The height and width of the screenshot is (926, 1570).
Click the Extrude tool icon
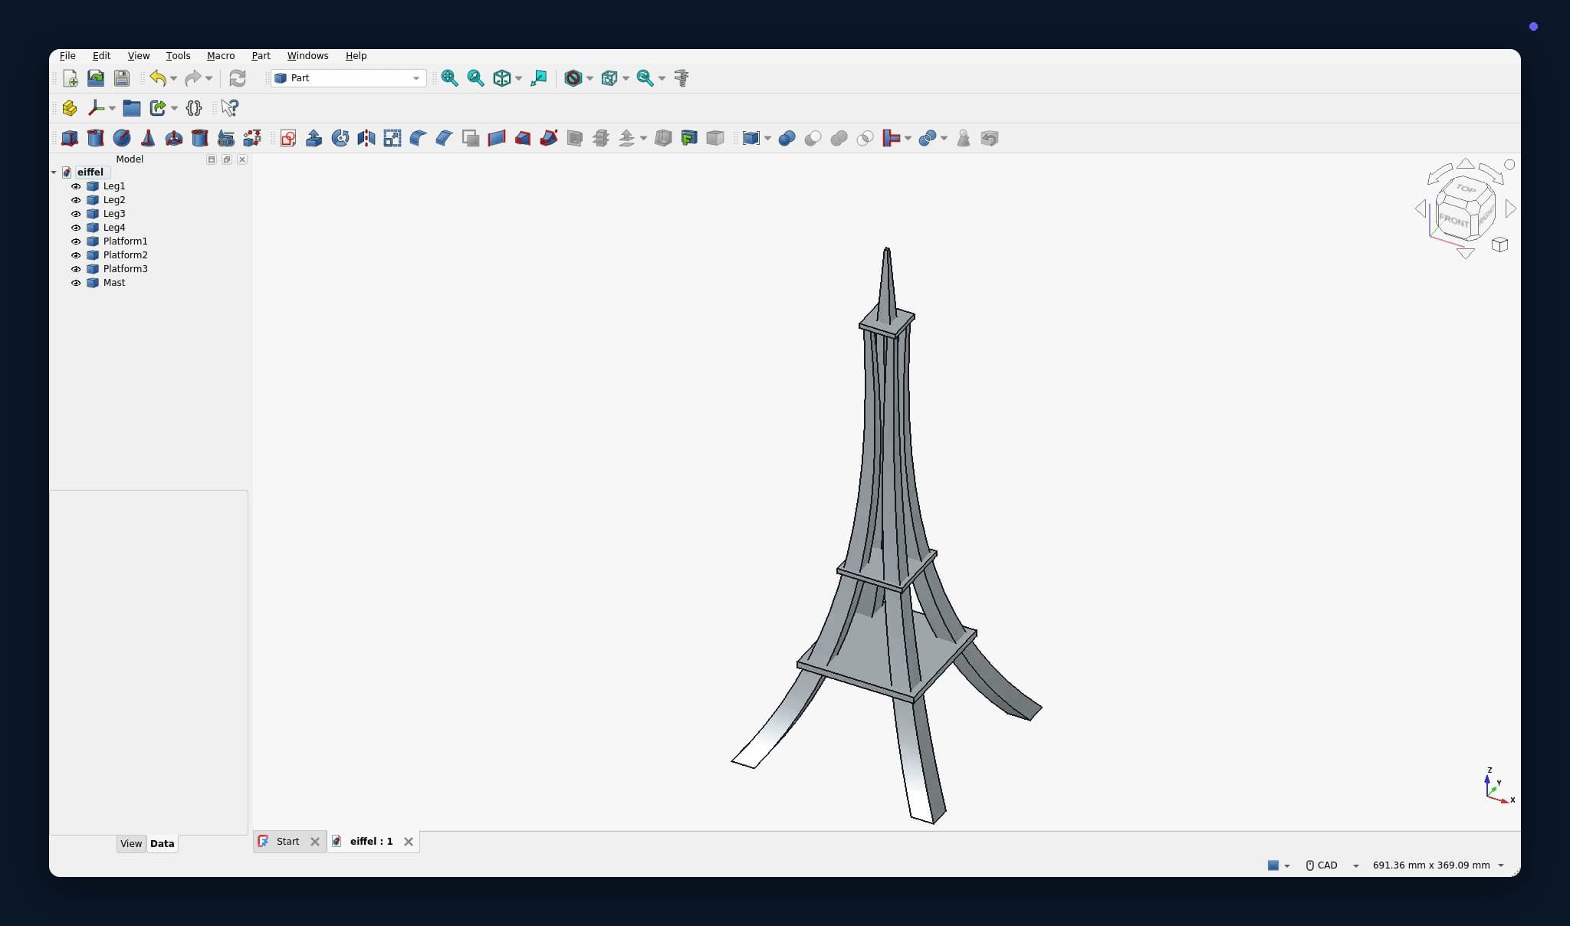tap(314, 138)
